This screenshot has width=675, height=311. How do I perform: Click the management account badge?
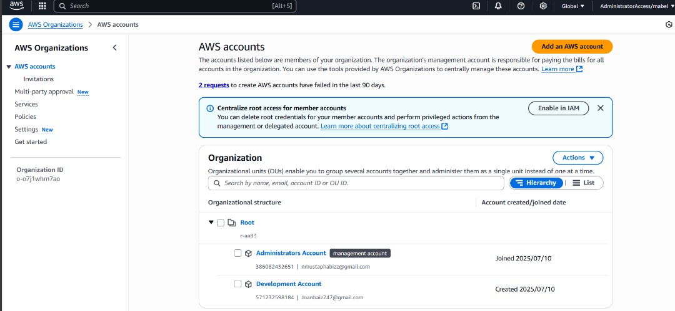point(360,254)
